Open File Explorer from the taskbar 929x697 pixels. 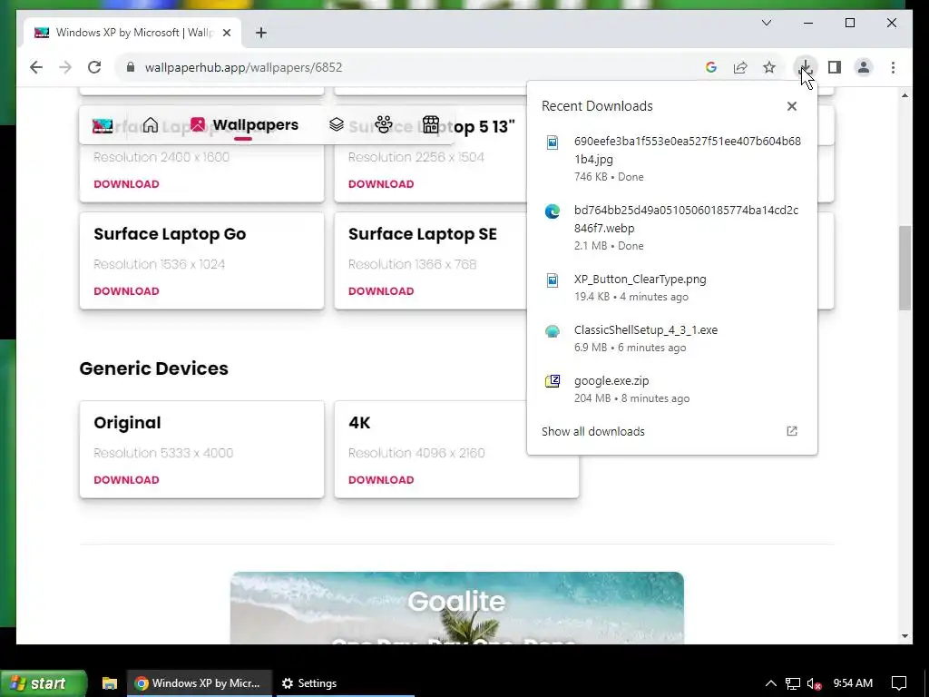(110, 683)
